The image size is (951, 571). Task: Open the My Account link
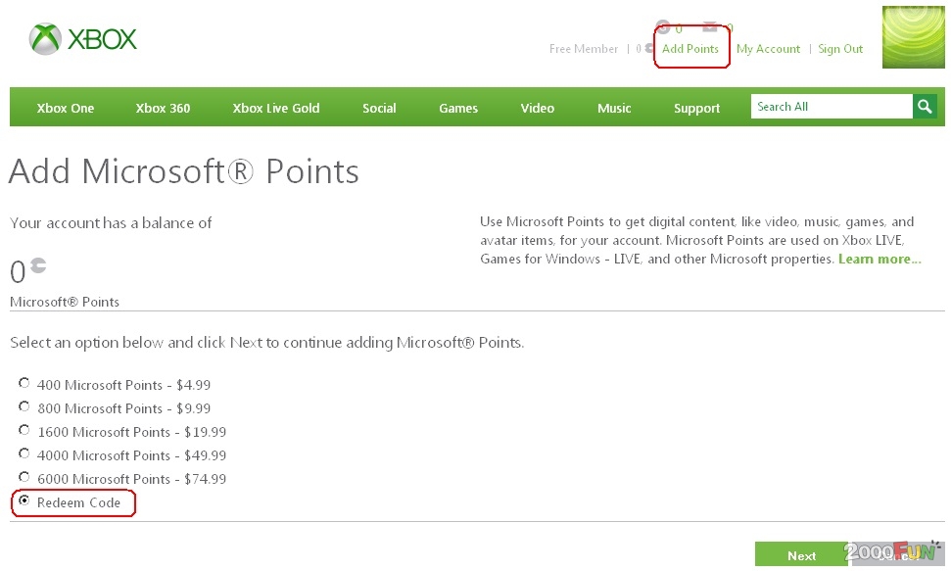[769, 49]
